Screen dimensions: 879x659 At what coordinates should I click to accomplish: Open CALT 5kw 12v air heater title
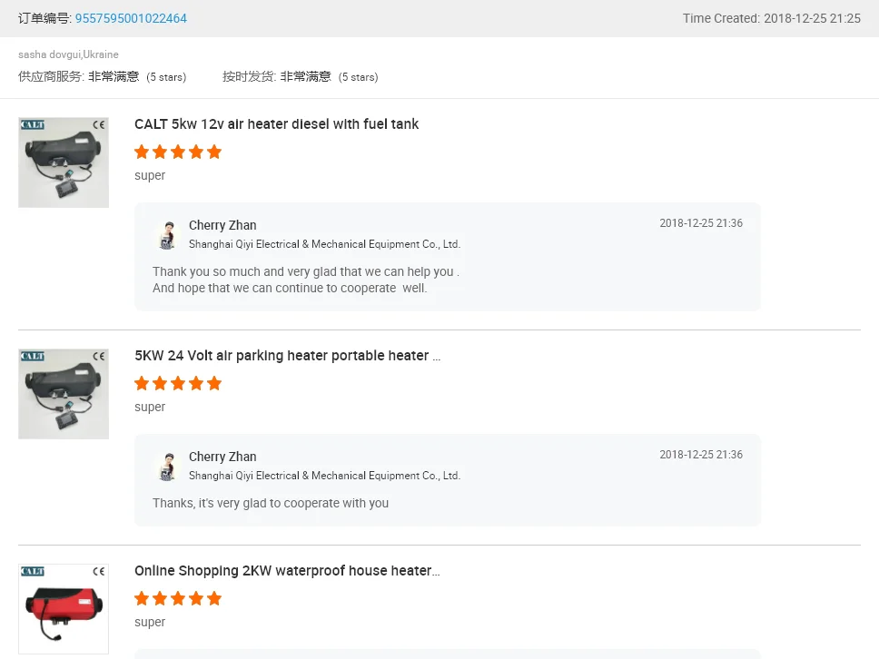[x=276, y=124]
